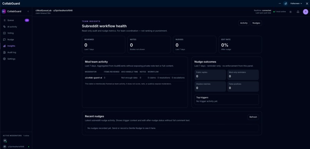This screenshot has height=149, width=310.
Task: Refresh the Recent nudges list
Action: coord(253,117)
